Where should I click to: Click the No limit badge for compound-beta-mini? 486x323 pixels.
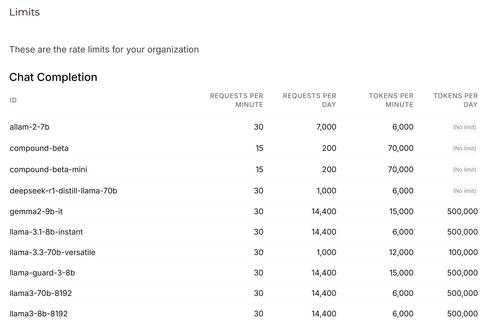point(465,170)
